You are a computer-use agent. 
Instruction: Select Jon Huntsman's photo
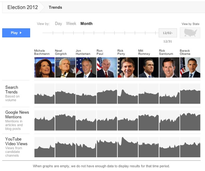click(x=86, y=67)
